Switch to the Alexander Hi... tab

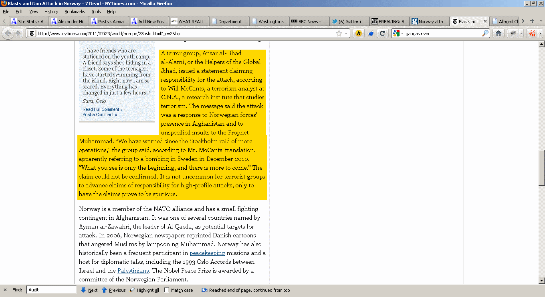(x=69, y=21)
